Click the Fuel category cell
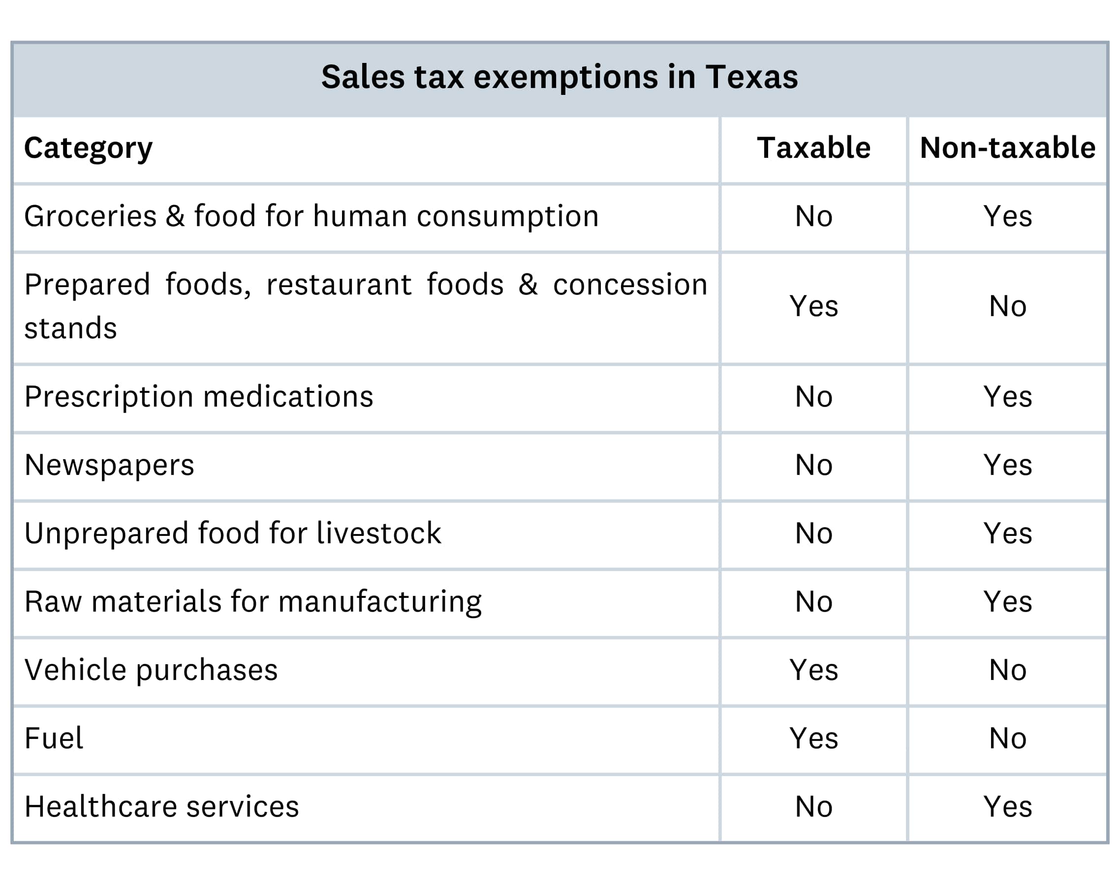Screen dimensions: 1120x885 54,738
